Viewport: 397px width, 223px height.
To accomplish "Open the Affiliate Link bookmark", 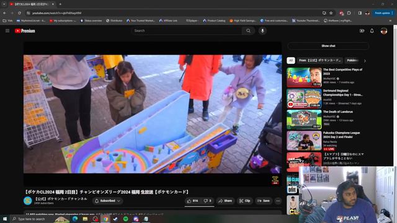I will (168, 20).
